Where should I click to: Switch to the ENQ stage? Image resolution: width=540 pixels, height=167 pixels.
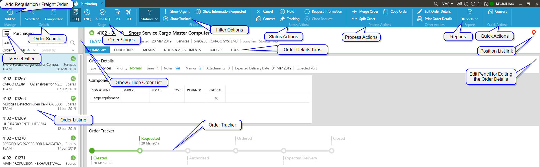click(x=87, y=15)
